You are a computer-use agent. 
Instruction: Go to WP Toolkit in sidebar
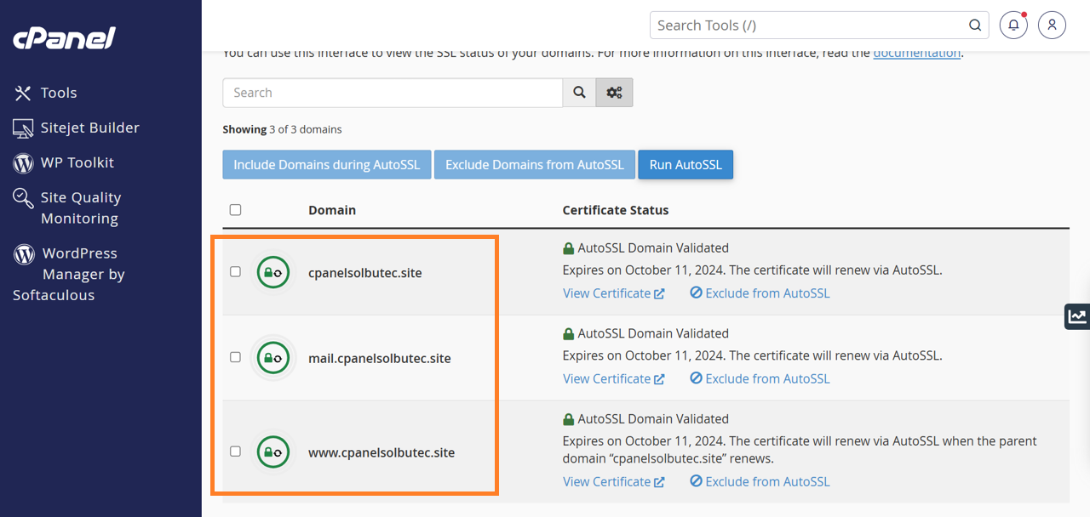(77, 162)
